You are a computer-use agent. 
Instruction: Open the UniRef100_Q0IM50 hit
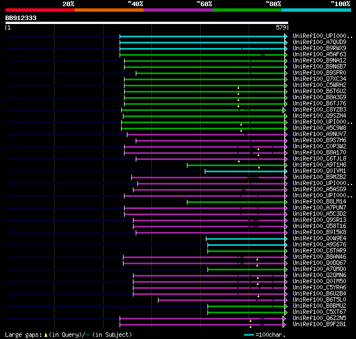[x=319, y=282]
